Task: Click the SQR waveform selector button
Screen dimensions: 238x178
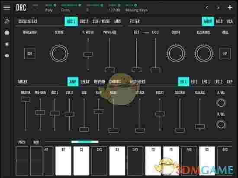Action: (x=29, y=54)
